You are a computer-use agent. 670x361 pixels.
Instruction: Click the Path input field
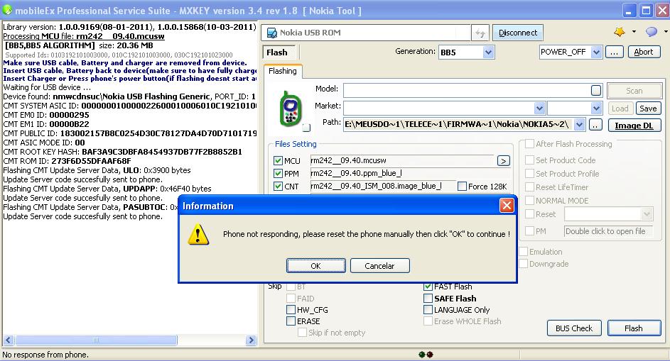[458, 125]
